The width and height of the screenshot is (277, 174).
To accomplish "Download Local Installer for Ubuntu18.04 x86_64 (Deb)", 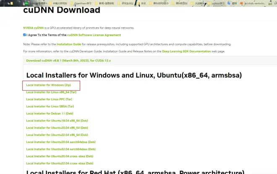I will (x=57, y=121).
